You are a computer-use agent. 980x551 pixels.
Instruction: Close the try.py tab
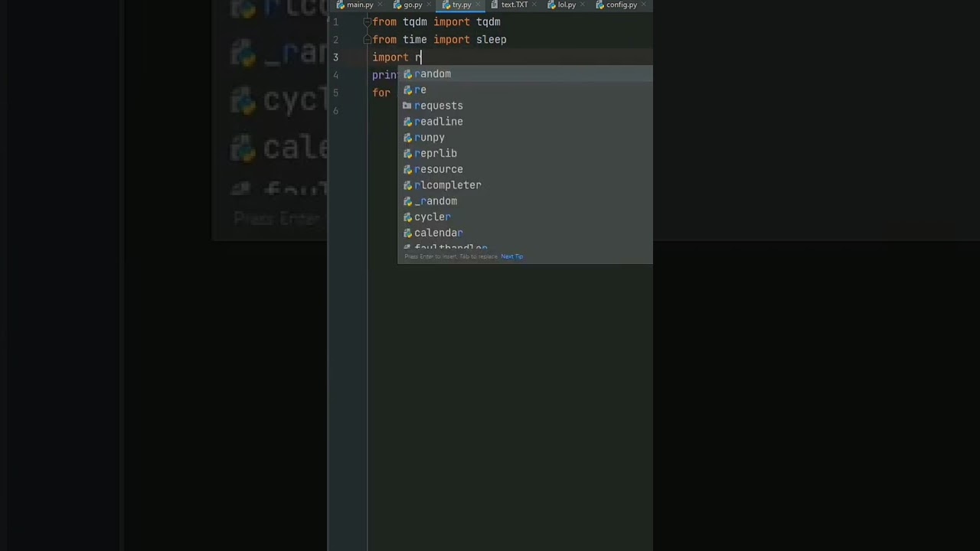click(x=476, y=5)
